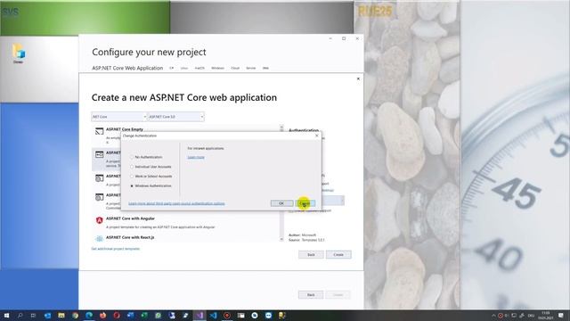Open Task View from taskbar

pyautogui.click(x=34, y=316)
